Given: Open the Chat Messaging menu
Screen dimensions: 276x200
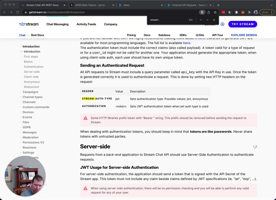Looking at the screenshot, I should [57, 24].
